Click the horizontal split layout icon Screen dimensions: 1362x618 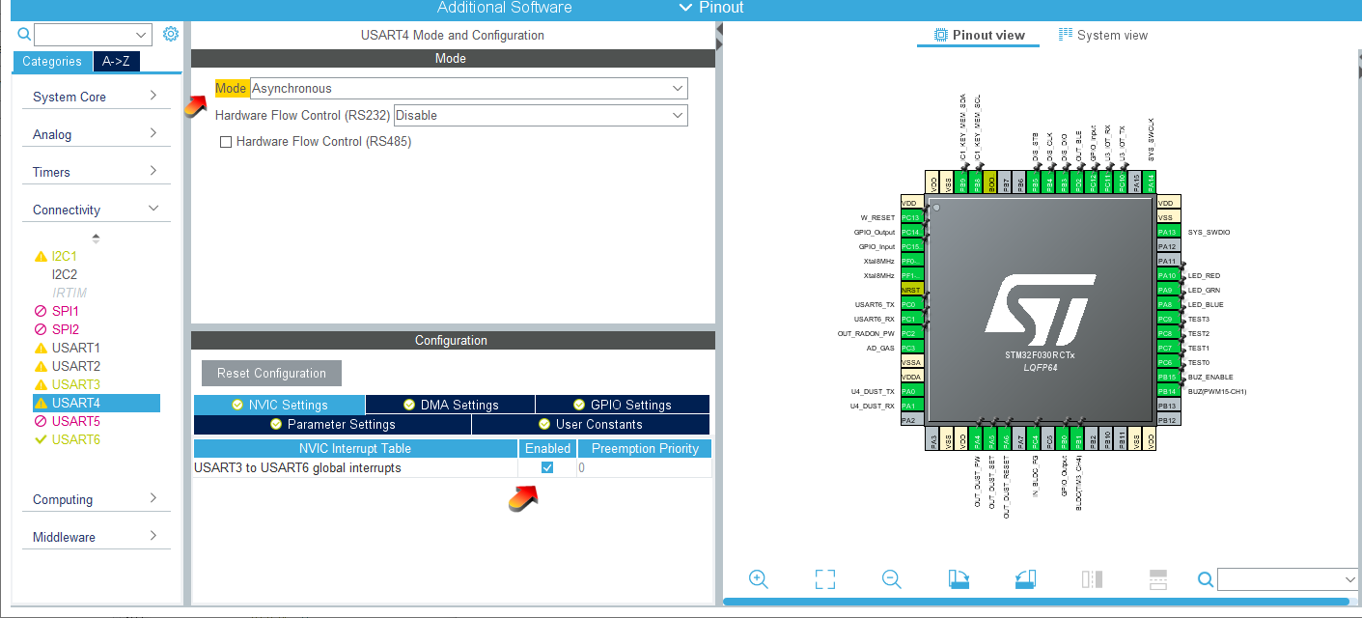[1158, 578]
